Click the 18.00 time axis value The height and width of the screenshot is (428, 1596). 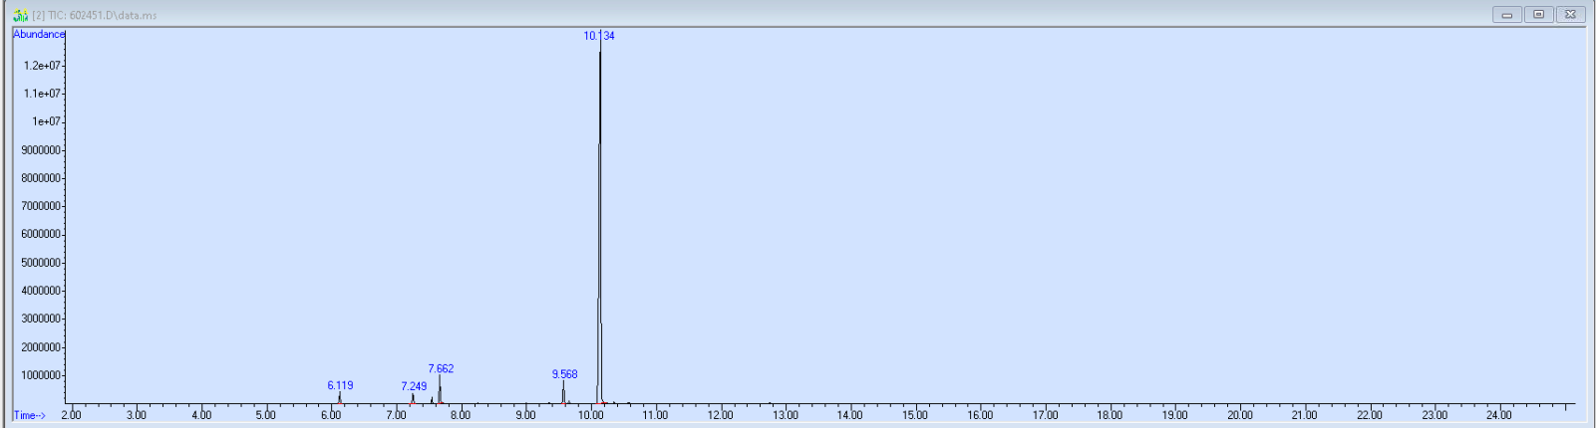click(1110, 415)
